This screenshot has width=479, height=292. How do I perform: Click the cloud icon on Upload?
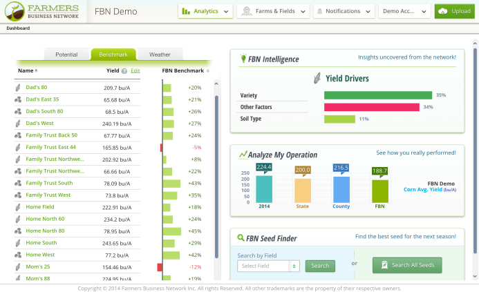[442, 11]
